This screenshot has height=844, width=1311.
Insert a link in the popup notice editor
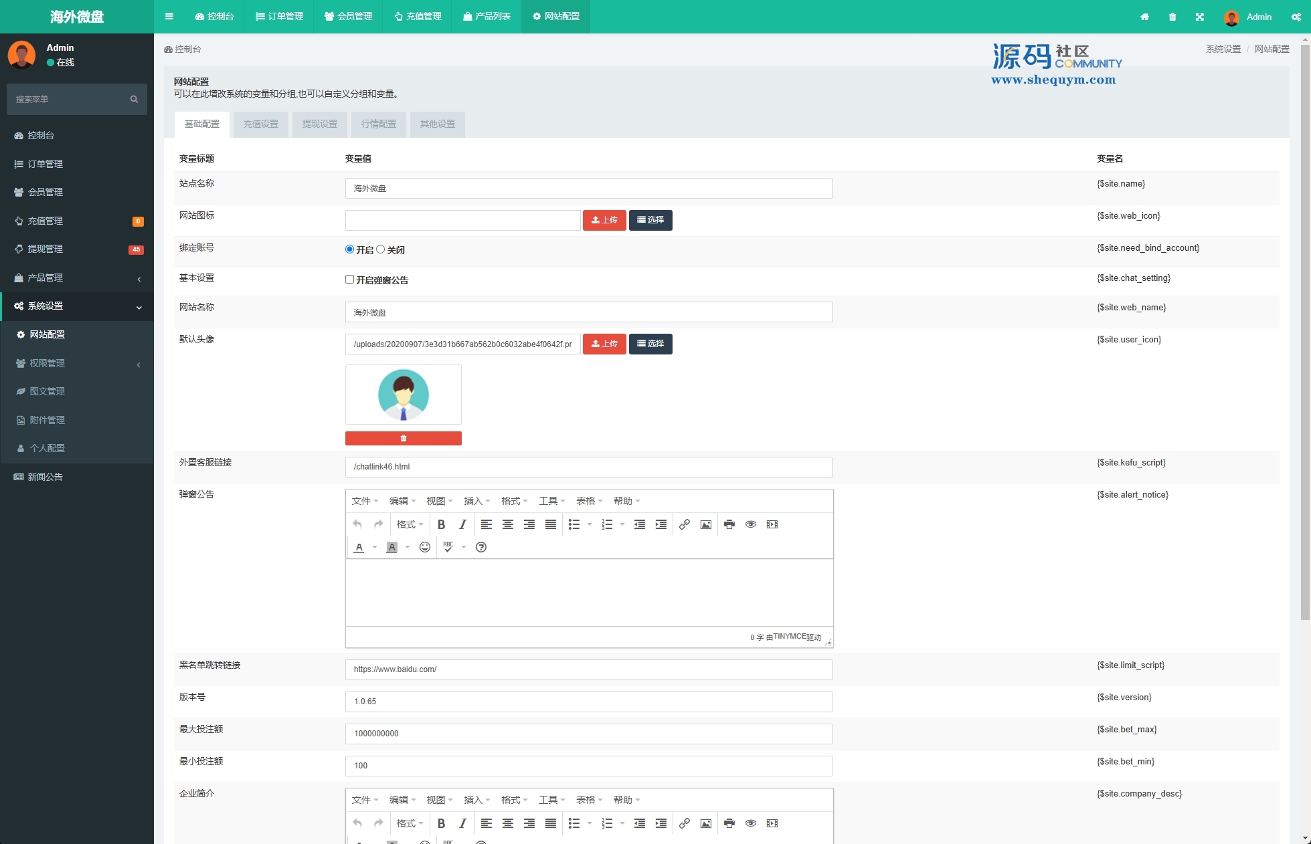[x=684, y=524]
